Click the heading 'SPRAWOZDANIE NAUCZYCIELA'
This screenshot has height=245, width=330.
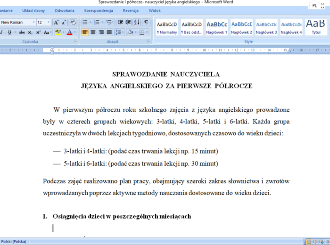point(166,74)
